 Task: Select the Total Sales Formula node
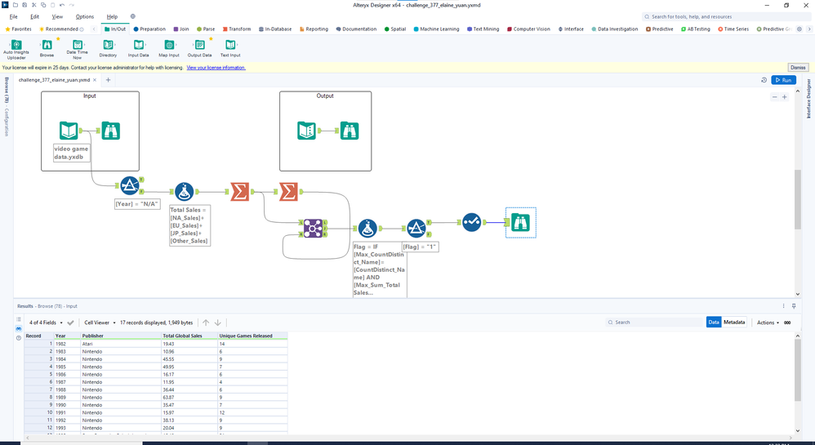coord(184,192)
